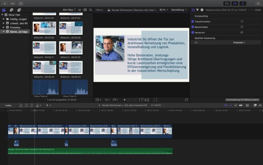The height and width of the screenshot is (165, 263).
Task: Collapse the Ohne Titel library
Action: 2,15
